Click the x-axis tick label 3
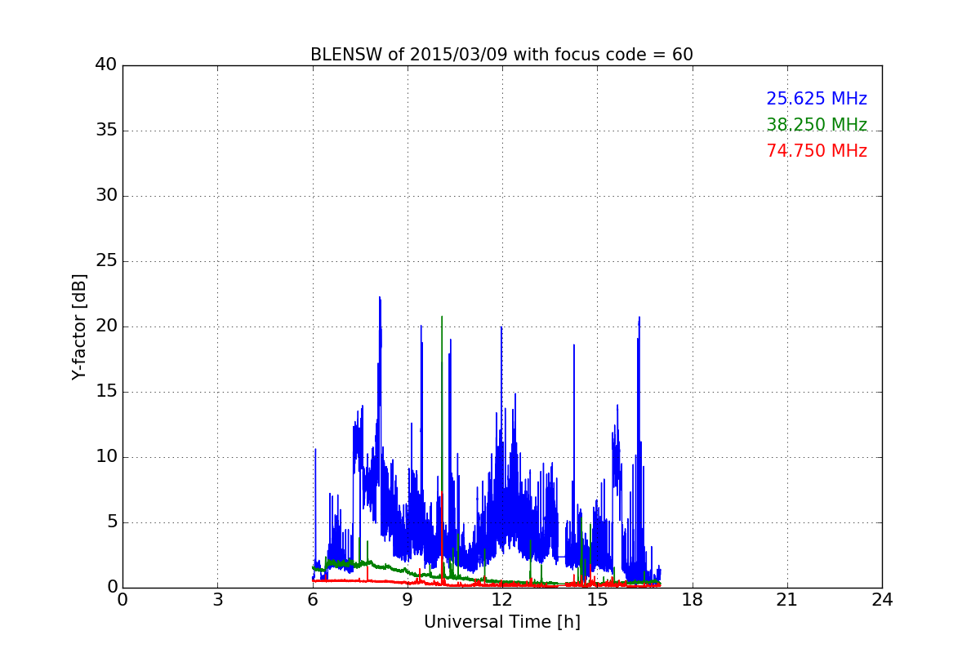This screenshot has width=980, height=653. pyautogui.click(x=217, y=599)
